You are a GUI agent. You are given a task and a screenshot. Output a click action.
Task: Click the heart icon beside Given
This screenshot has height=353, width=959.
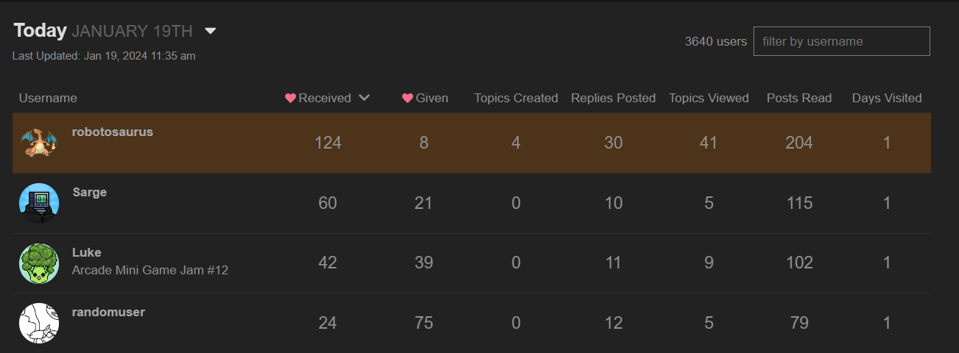coord(407,99)
